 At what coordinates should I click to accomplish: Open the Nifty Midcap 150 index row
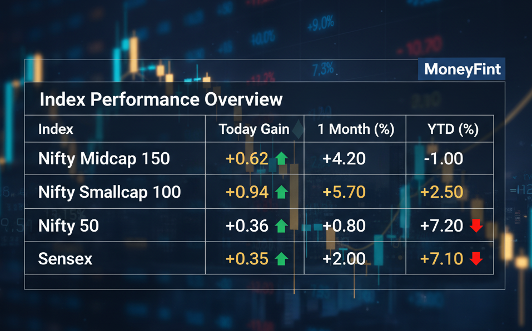tap(104, 159)
